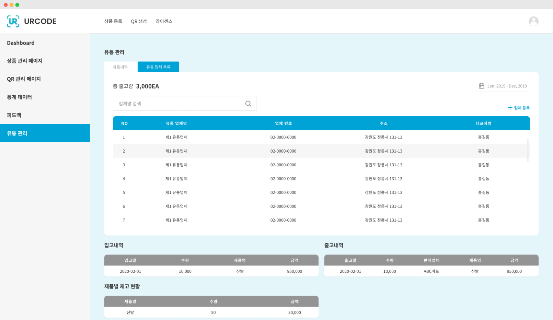This screenshot has height=320, width=553.
Task: Click the URCODE logo icon
Action: 13,21
